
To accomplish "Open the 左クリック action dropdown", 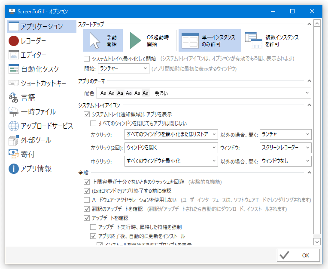I will tap(171, 134).
